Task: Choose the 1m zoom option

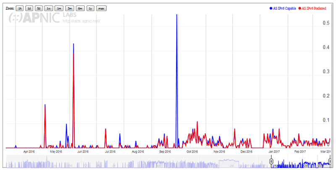Action: pyautogui.click(x=59, y=8)
